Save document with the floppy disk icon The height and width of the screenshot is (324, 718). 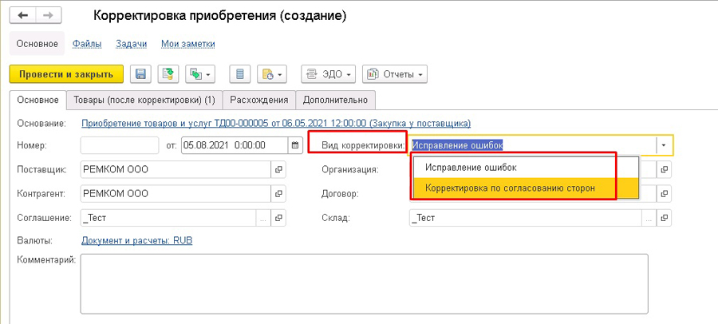(140, 74)
